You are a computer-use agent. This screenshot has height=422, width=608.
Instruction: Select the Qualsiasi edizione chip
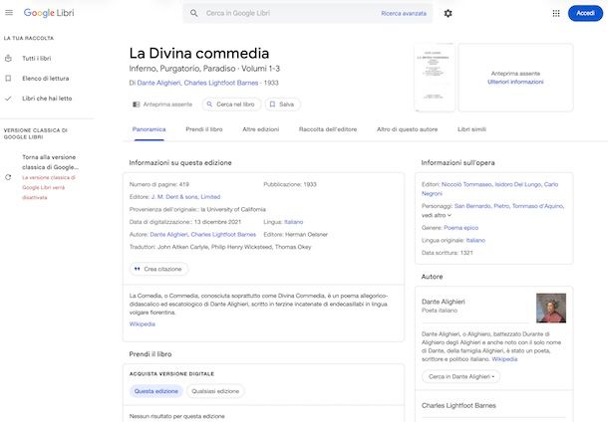point(215,391)
